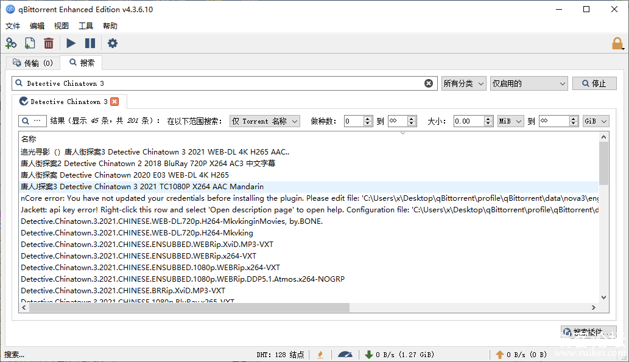Select result WEBRip.DDP5.1.Atmos.x264-NOGRP
The width and height of the screenshot is (629, 362).
pyautogui.click(x=309, y=279)
